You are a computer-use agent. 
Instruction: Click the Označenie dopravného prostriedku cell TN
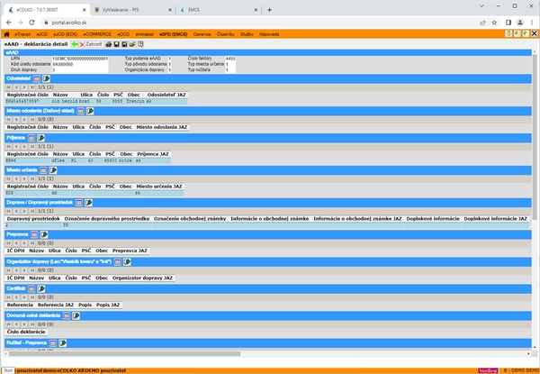point(107,225)
